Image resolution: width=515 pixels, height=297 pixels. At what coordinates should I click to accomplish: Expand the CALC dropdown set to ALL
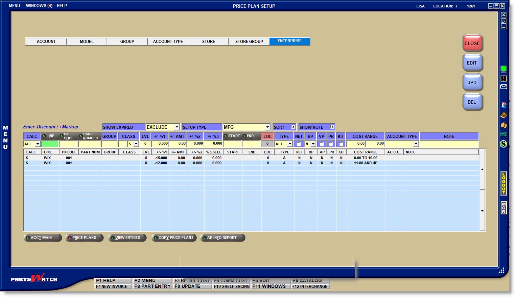pyautogui.click(x=37, y=144)
